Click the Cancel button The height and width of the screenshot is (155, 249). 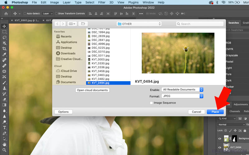196,112
